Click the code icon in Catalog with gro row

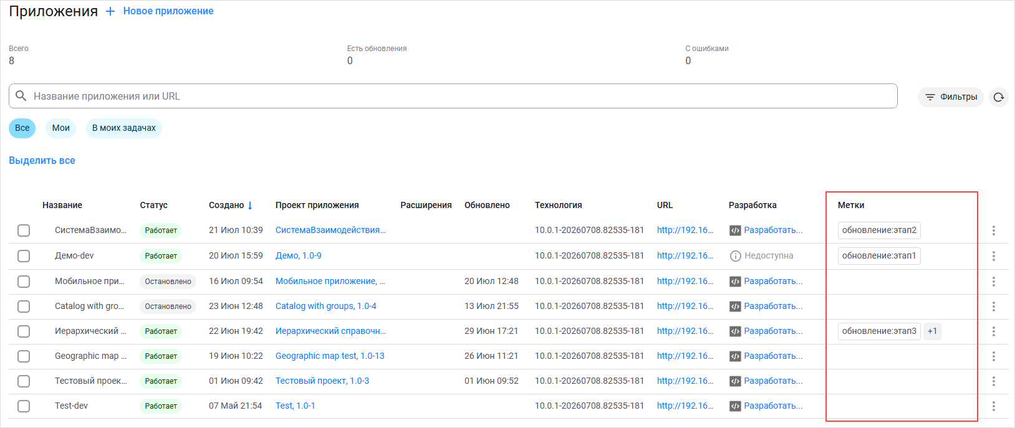pyautogui.click(x=735, y=307)
